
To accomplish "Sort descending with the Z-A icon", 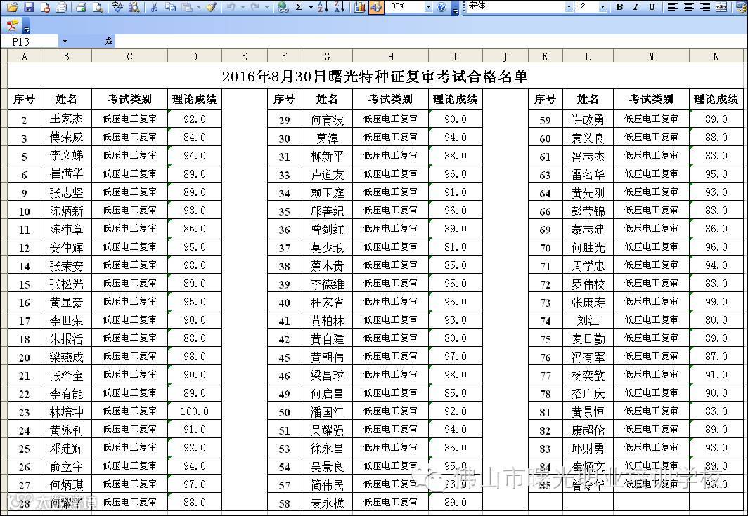I will tap(340, 7).
